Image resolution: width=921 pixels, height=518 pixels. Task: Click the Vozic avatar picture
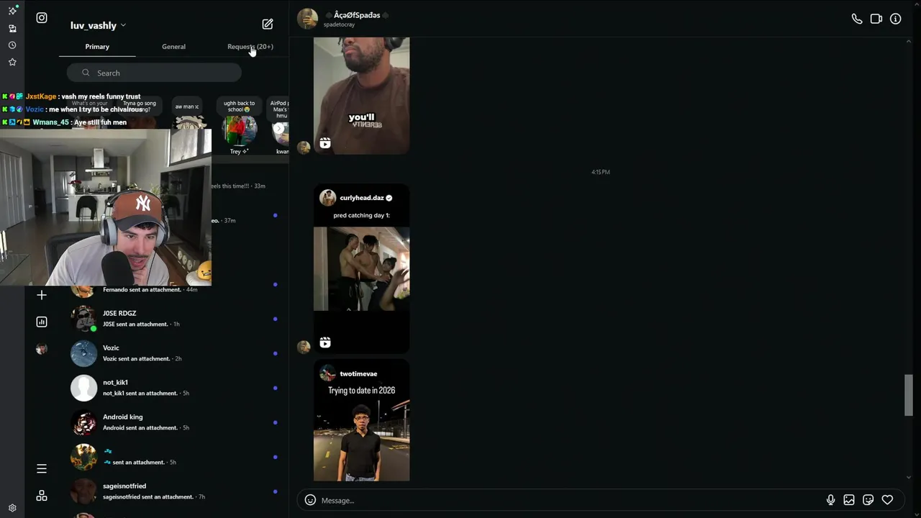tap(83, 353)
